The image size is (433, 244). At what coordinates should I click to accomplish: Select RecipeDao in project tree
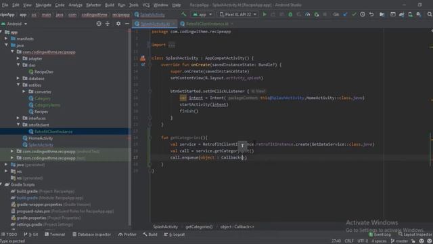tap(43, 72)
